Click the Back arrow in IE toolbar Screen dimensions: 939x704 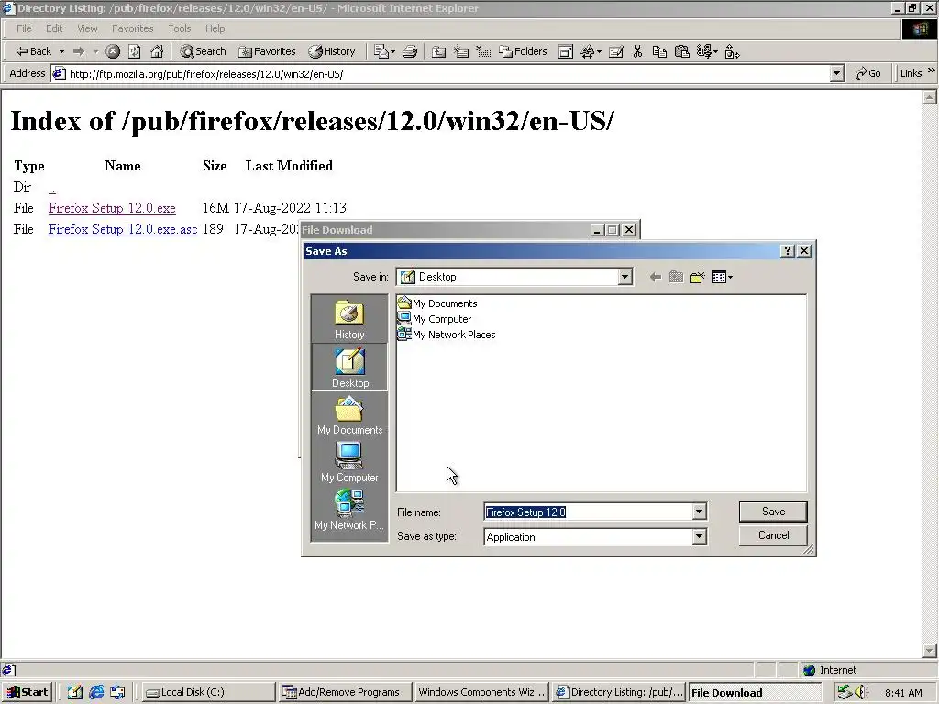click(x=33, y=51)
